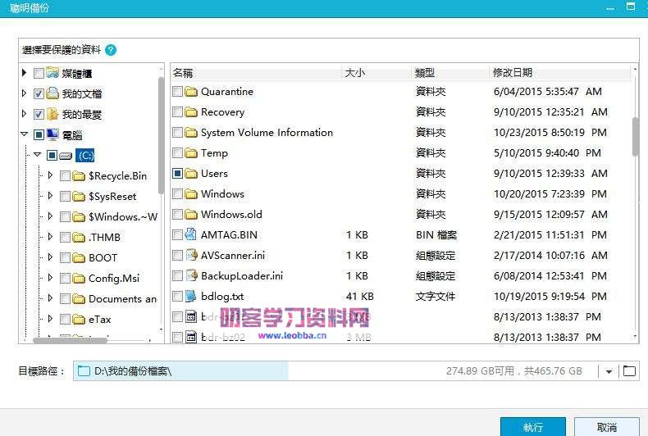Click the Windows.old folder icon
Screen dimensions: 648x436
[191, 214]
